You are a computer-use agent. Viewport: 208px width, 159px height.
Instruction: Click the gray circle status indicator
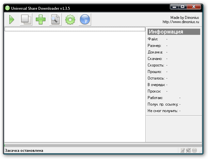point(194,151)
